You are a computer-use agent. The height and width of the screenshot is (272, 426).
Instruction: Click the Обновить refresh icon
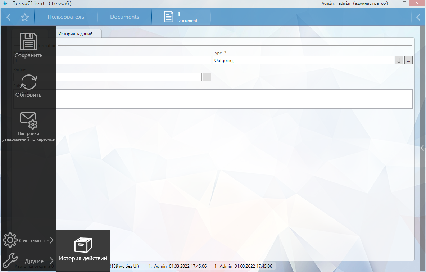(x=28, y=82)
